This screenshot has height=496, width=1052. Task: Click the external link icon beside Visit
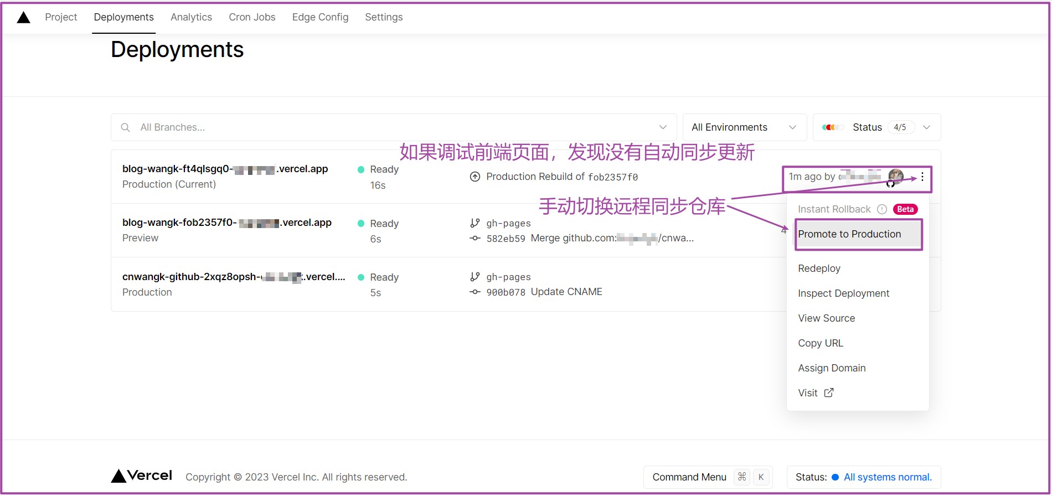click(x=829, y=392)
